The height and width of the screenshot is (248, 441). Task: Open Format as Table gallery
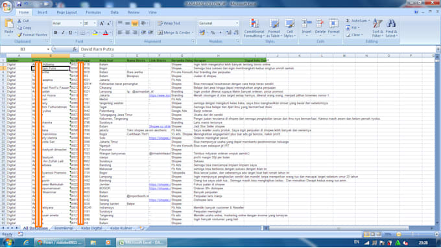274,28
